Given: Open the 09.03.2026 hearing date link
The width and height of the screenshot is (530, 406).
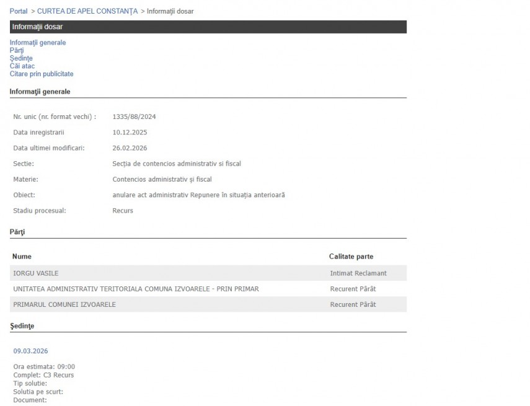Looking at the screenshot, I should click(x=30, y=351).
